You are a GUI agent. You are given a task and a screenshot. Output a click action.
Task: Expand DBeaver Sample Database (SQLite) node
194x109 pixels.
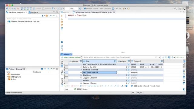click(7, 21)
